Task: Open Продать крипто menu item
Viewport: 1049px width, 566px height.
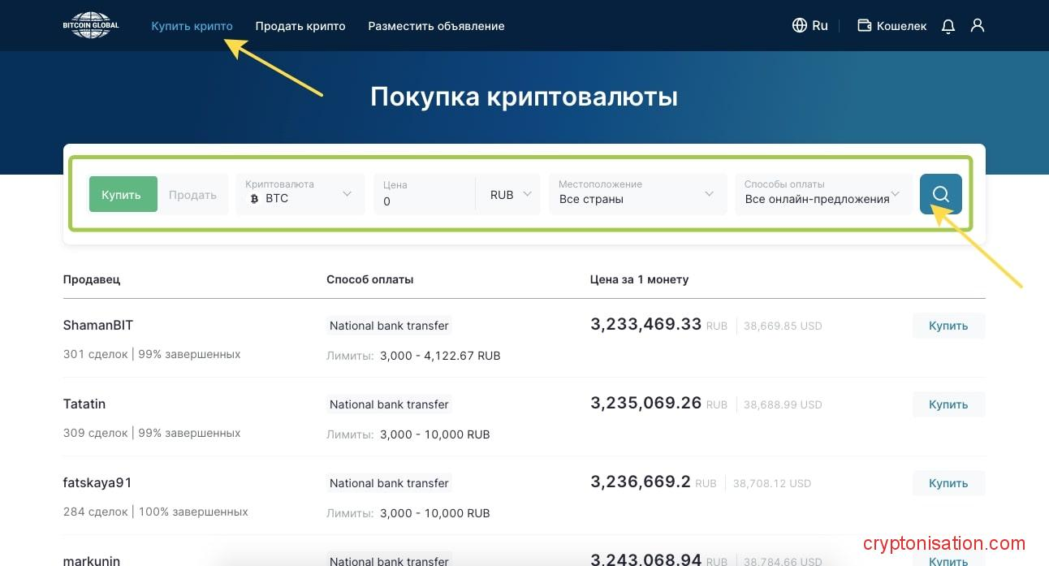Action: click(x=300, y=26)
